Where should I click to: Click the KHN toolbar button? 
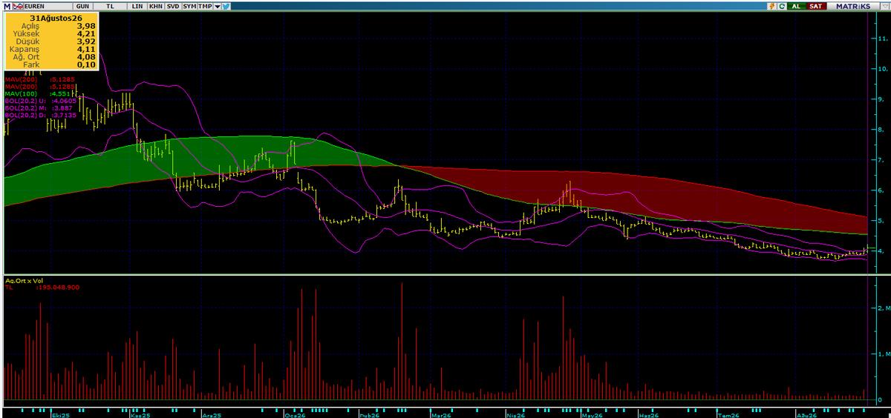[x=156, y=6]
